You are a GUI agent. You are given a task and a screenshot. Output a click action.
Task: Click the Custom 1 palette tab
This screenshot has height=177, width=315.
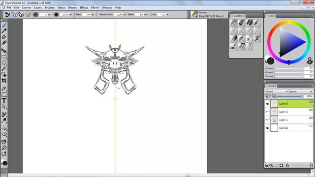(237, 16)
